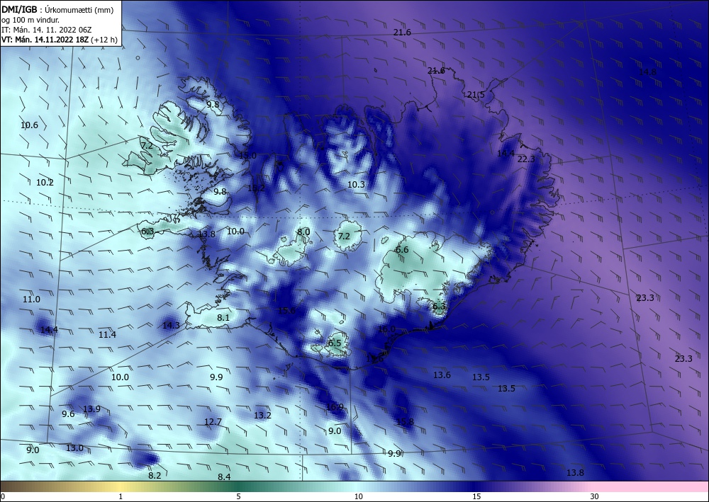Viewport: 709px width, 502px height.
Task: Click the 13.9 value on the map
Action: [x=91, y=409]
